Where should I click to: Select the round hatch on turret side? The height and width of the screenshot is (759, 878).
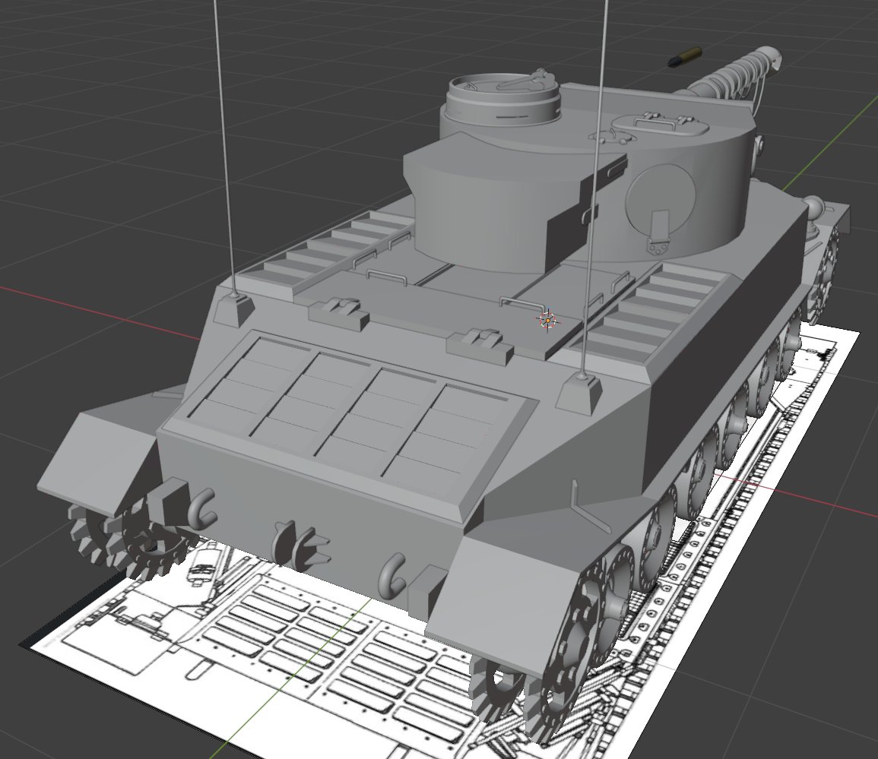pyautogui.click(x=661, y=200)
